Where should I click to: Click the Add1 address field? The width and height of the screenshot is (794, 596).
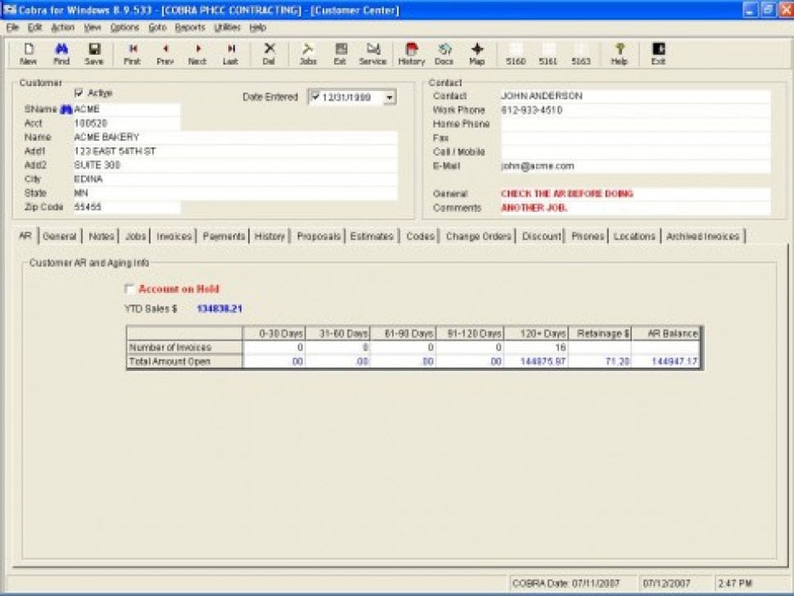coord(236,151)
